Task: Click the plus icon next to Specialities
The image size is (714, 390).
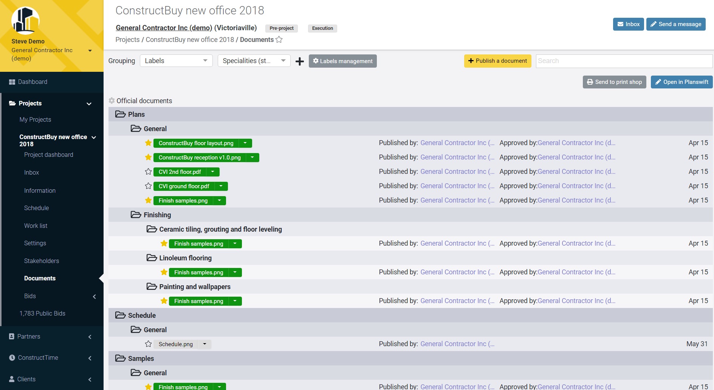Action: 300,61
